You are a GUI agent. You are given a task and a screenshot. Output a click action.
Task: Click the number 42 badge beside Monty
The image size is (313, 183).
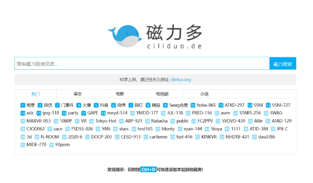[158, 129]
